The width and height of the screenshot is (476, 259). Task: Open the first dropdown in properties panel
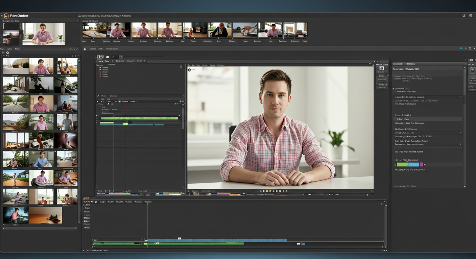(428, 97)
